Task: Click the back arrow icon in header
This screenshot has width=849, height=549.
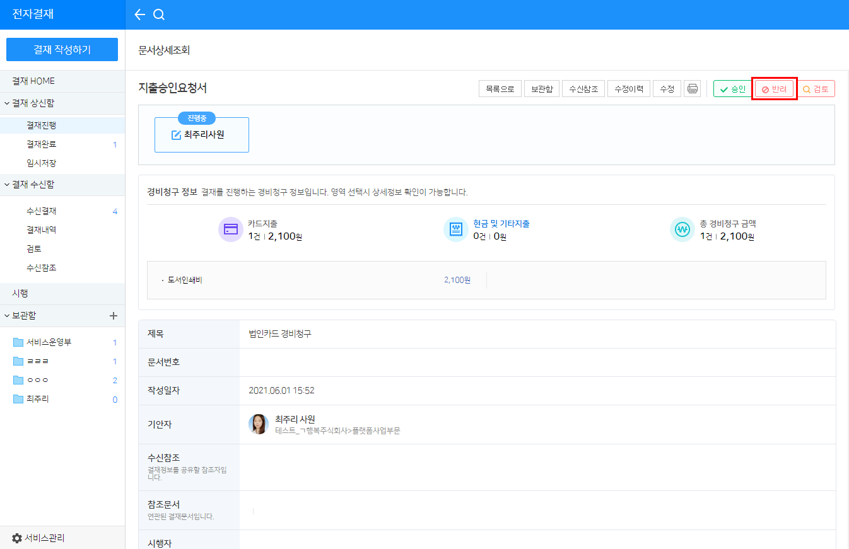Action: [140, 14]
